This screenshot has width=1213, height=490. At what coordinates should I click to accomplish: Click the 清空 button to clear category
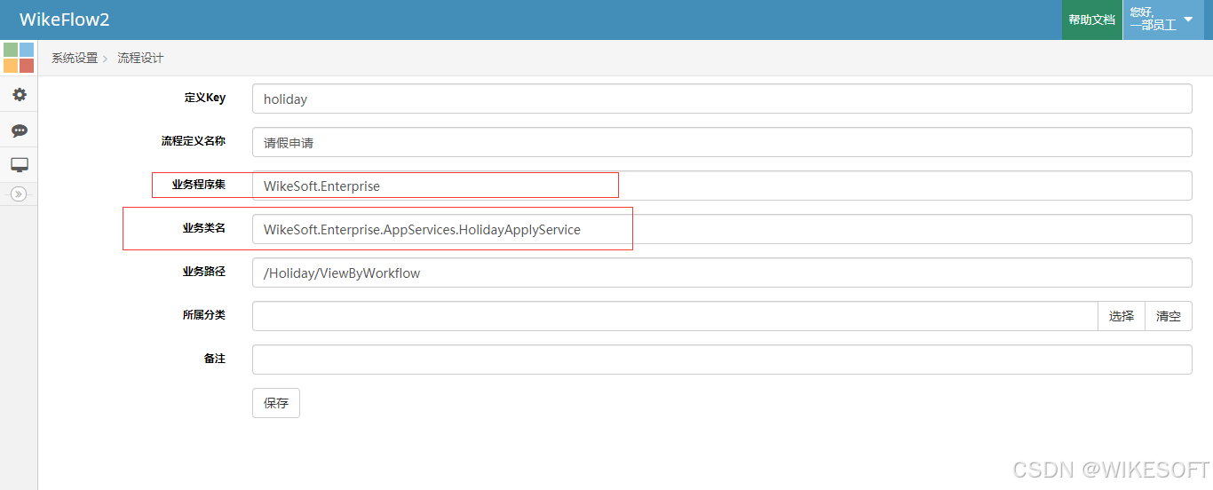(x=1169, y=316)
